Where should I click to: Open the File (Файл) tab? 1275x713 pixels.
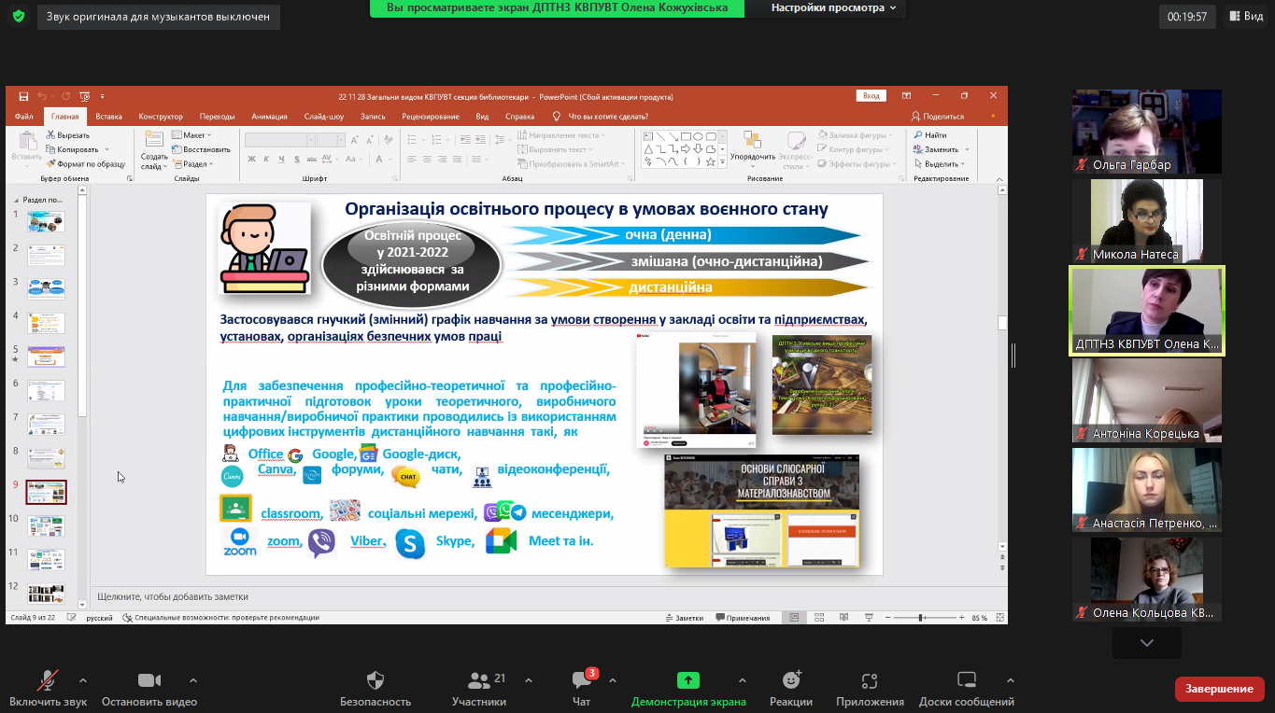24,117
